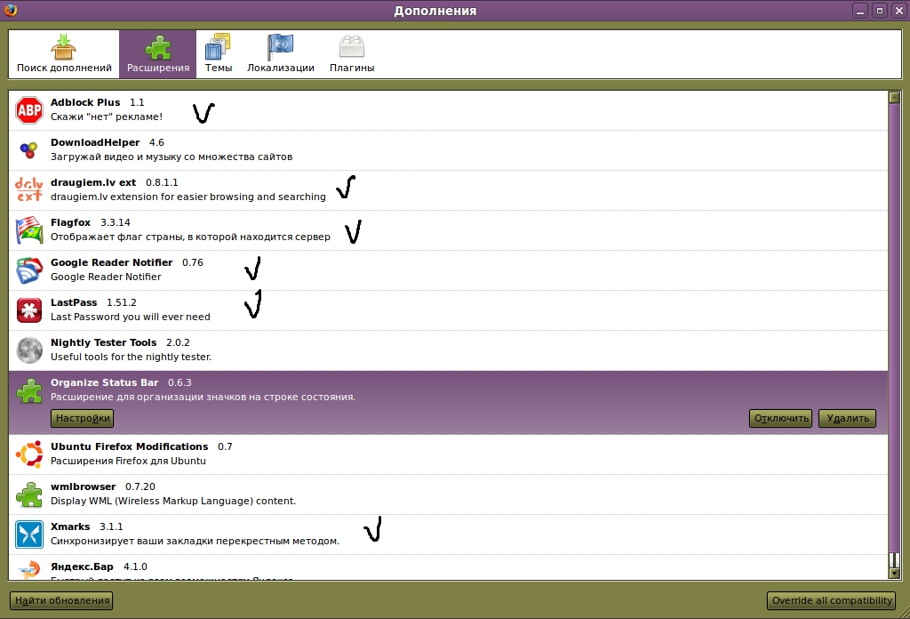The width and height of the screenshot is (910, 619).
Task: Select the Adblock Plus 1.1 entry
Action: [448, 109]
